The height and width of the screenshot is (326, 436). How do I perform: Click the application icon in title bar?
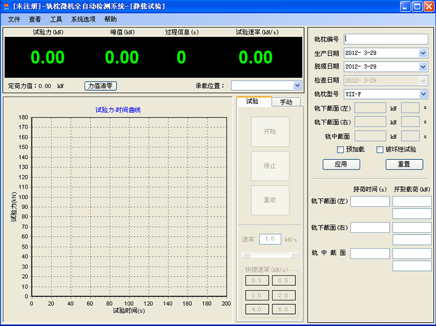click(7, 6)
